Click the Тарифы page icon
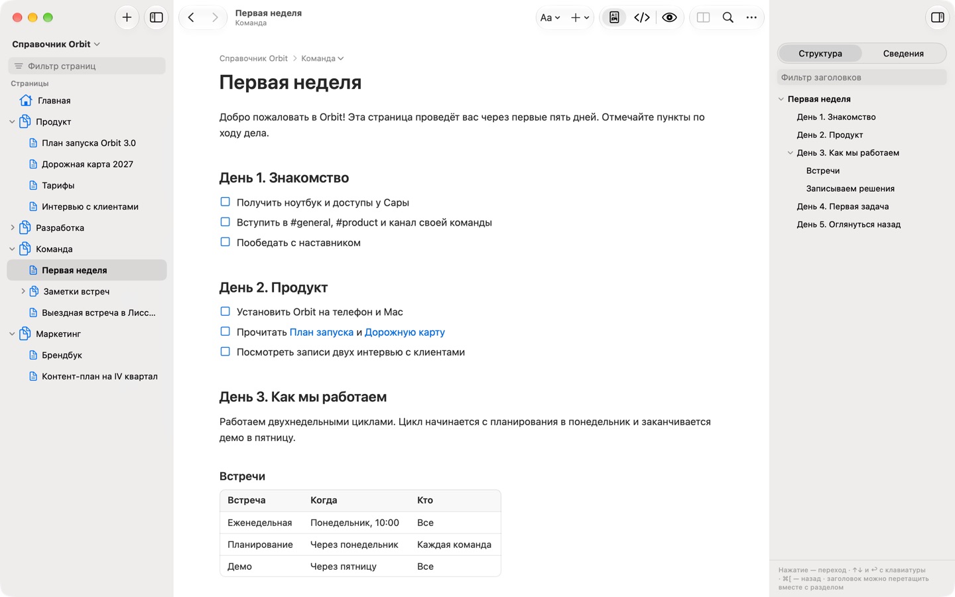 click(x=33, y=185)
